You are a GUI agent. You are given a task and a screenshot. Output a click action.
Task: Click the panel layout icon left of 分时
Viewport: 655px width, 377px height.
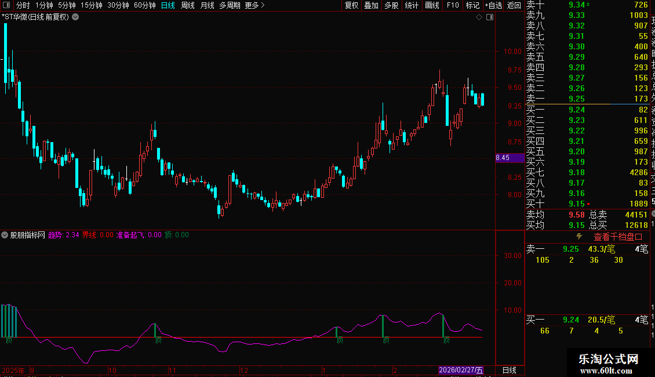(x=6, y=5)
